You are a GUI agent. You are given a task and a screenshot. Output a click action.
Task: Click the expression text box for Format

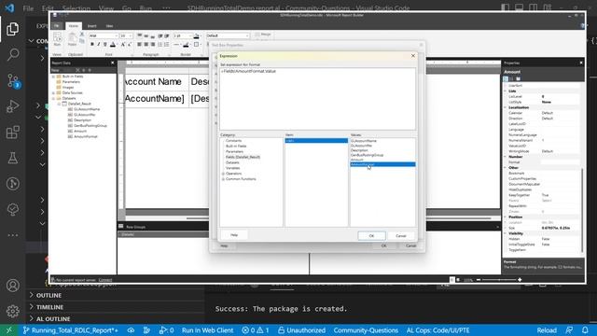(x=317, y=99)
